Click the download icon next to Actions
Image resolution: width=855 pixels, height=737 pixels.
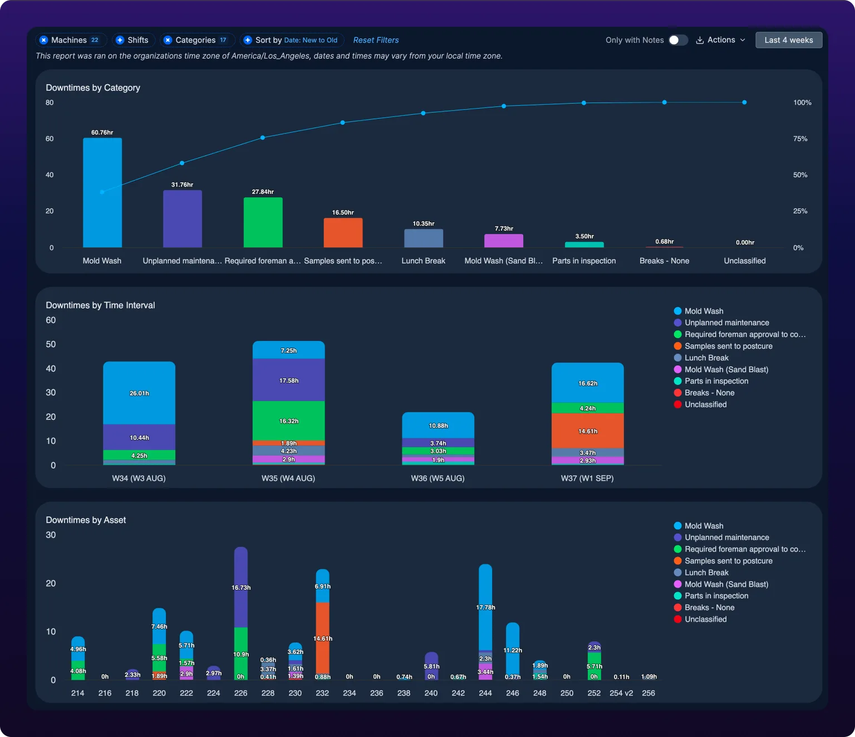700,40
